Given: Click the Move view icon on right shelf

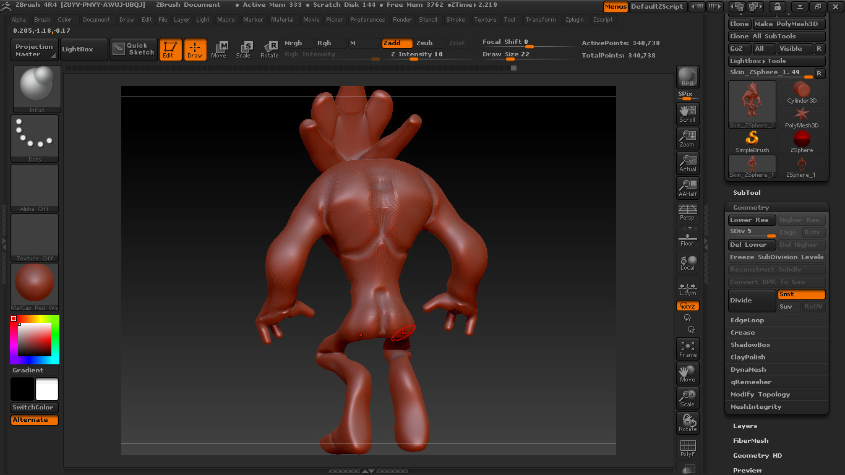Looking at the screenshot, I should pos(687,374).
